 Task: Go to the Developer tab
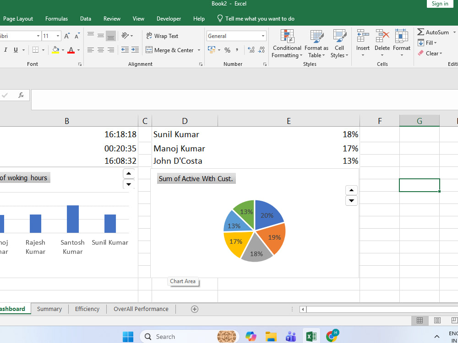pyautogui.click(x=169, y=19)
